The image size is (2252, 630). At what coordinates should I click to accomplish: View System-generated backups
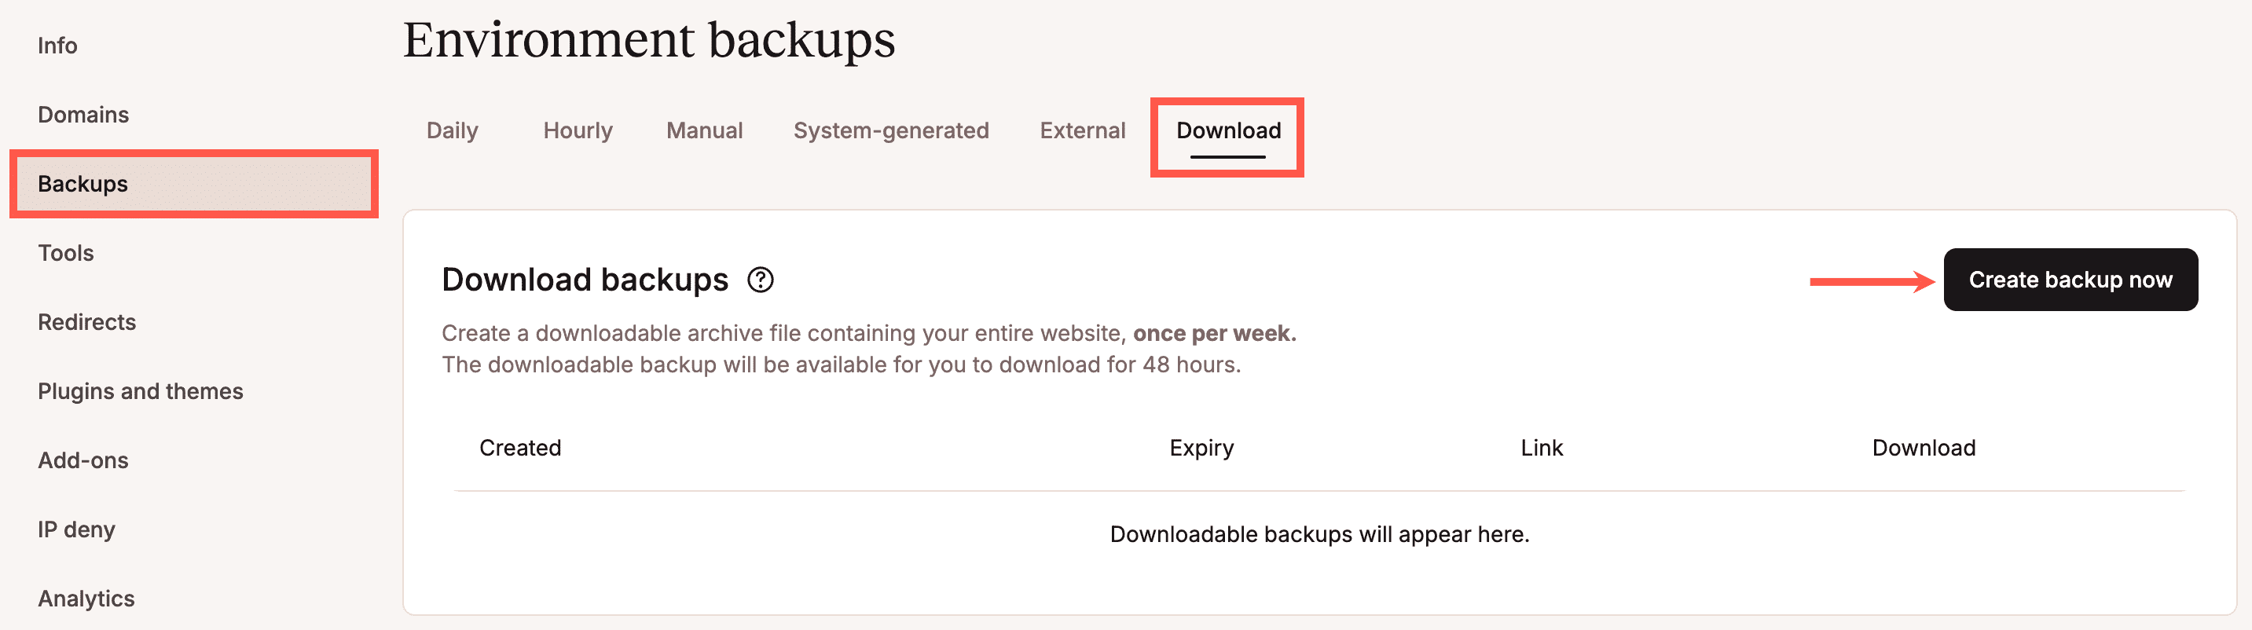[891, 130]
